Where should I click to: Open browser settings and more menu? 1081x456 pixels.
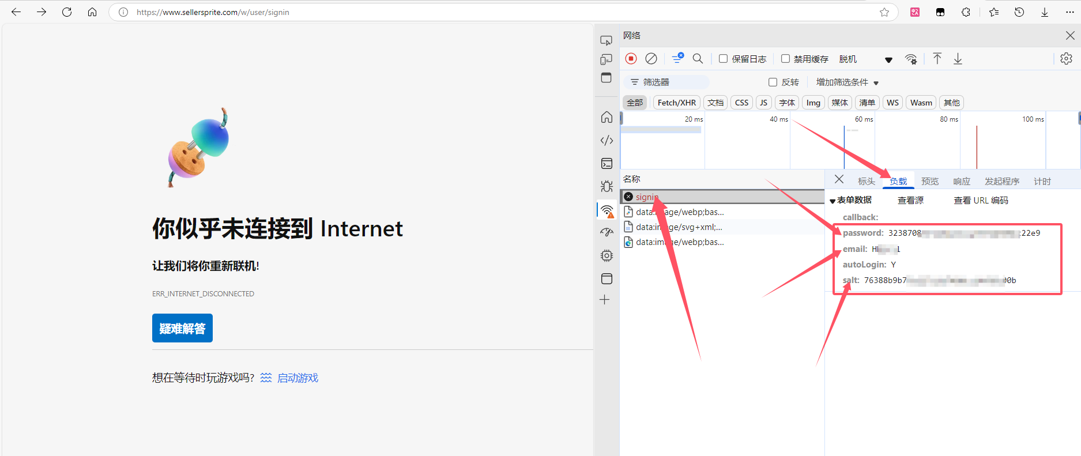click(x=1070, y=12)
